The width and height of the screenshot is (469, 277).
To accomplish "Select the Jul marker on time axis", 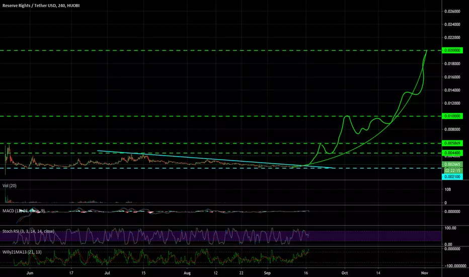I will 107,273.
